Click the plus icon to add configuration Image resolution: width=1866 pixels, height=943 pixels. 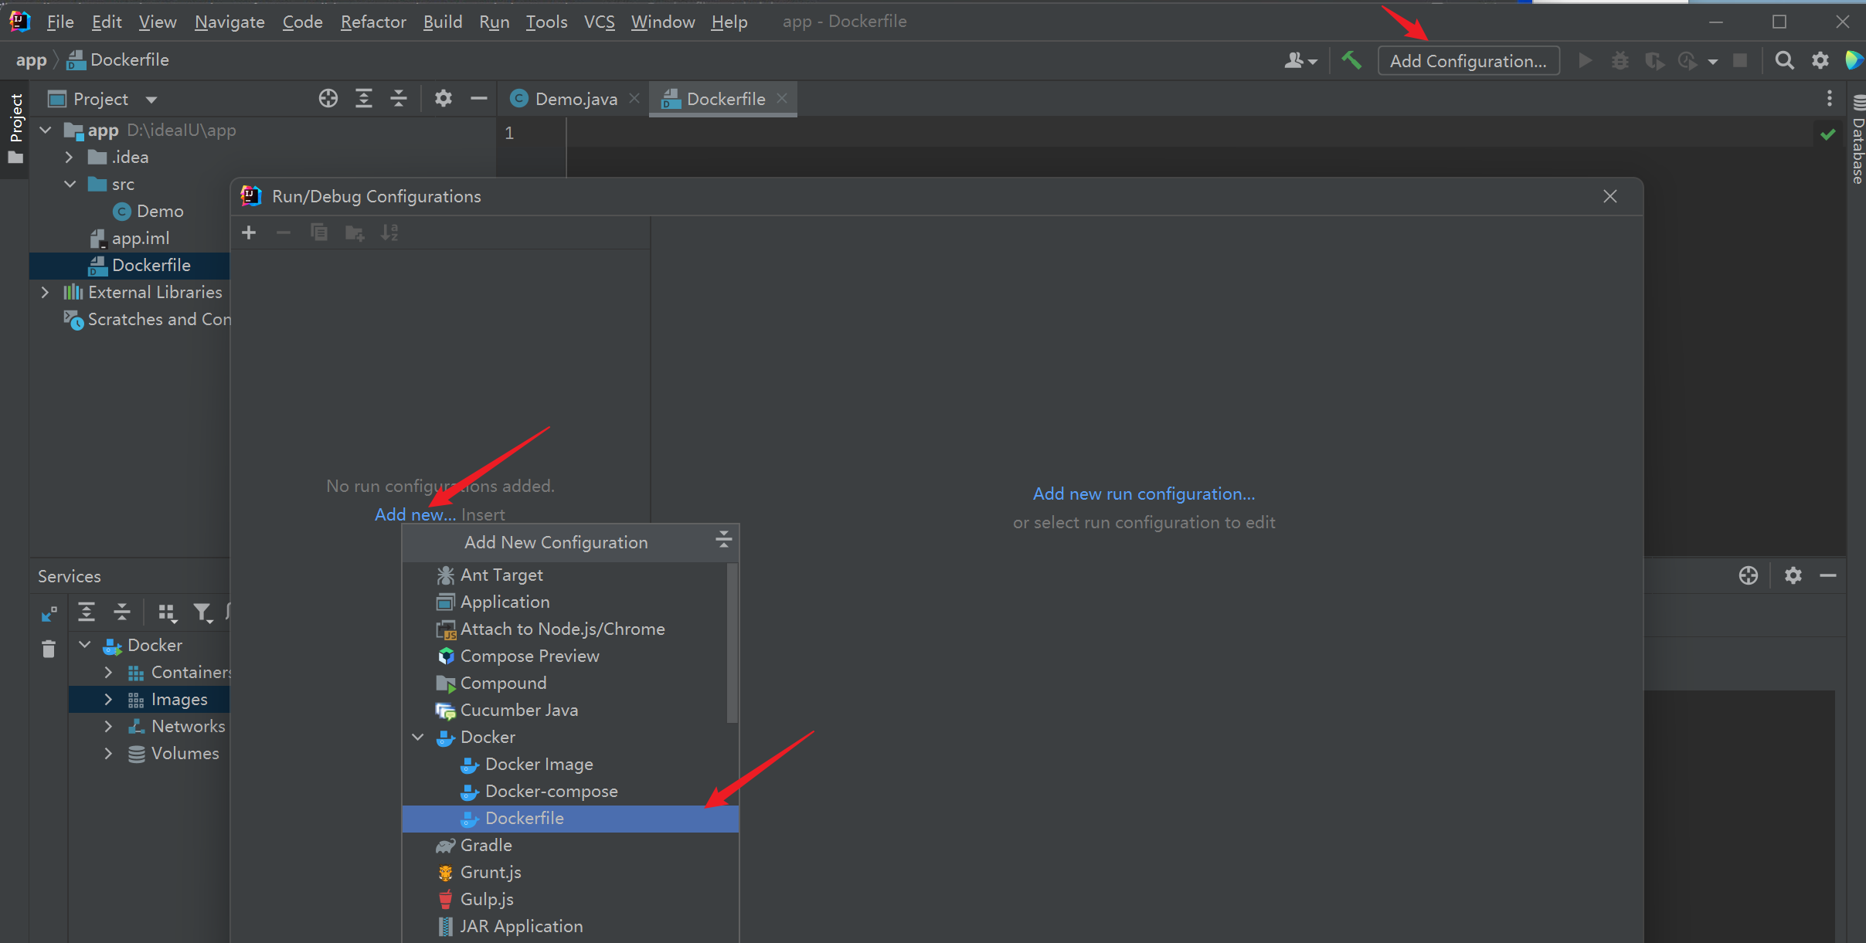[249, 232]
